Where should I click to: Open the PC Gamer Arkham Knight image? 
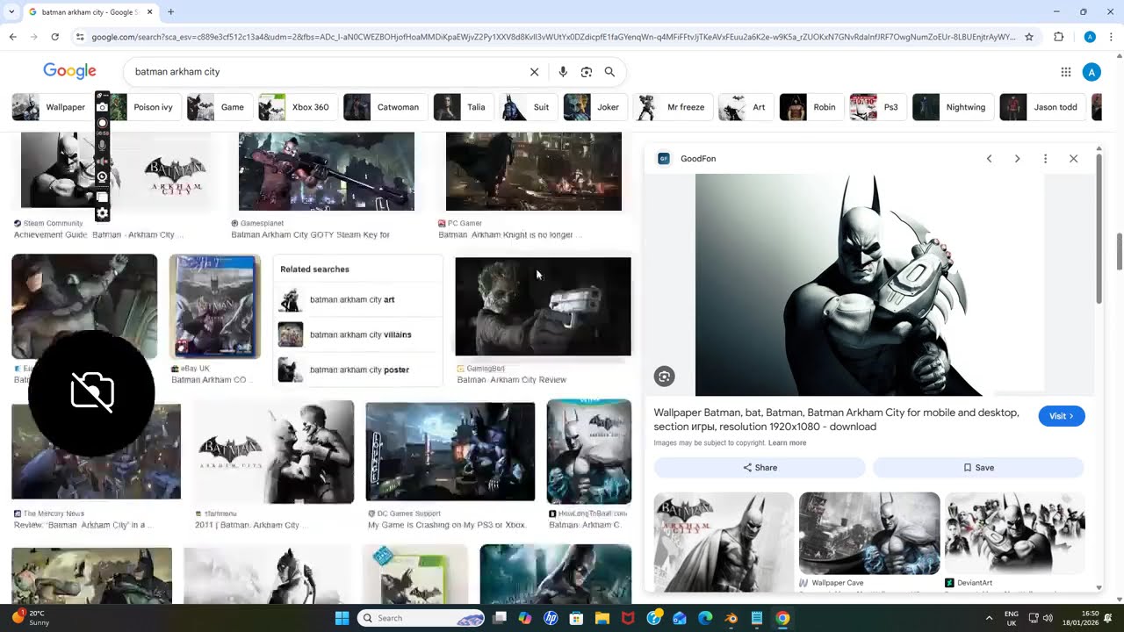click(x=534, y=172)
